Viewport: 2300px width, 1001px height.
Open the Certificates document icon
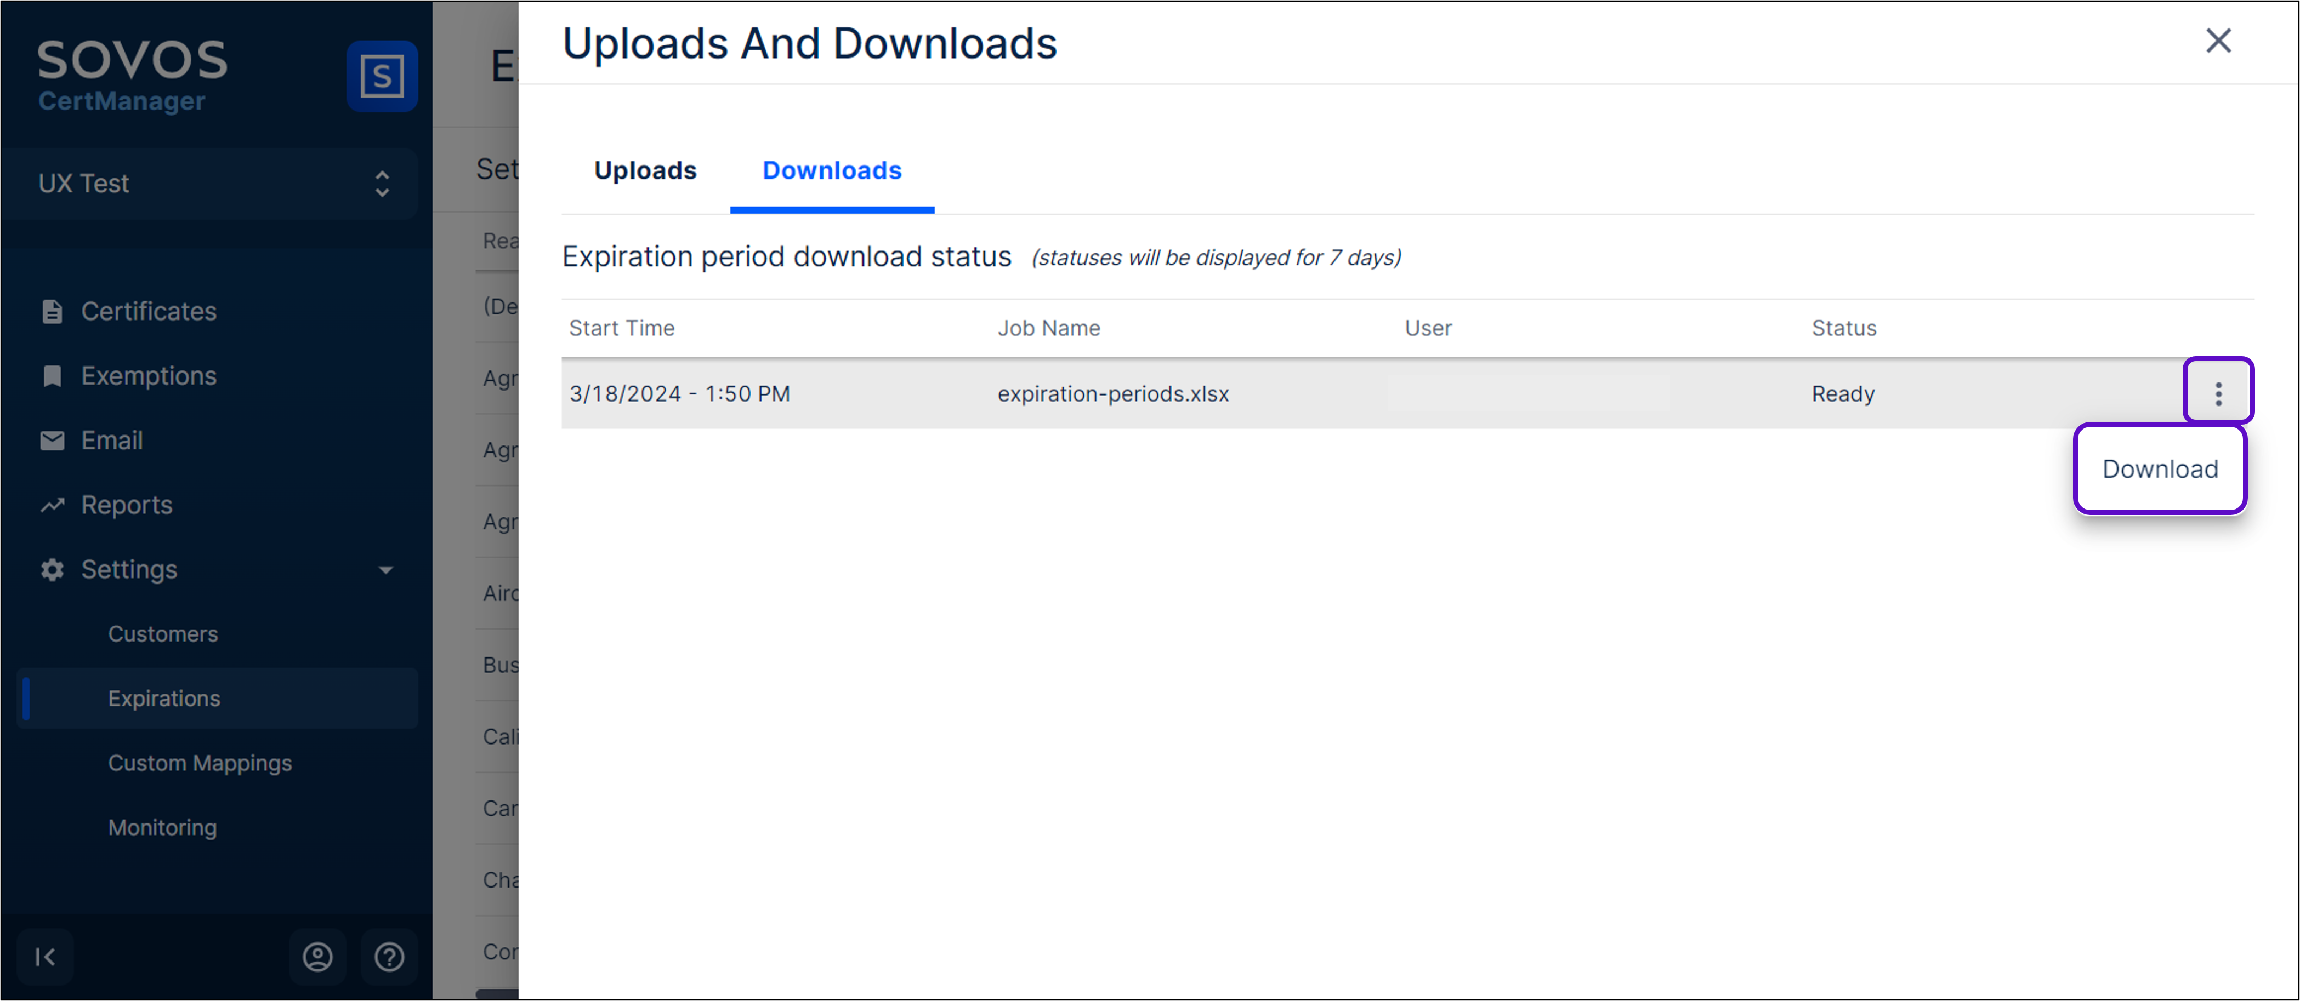coord(52,311)
